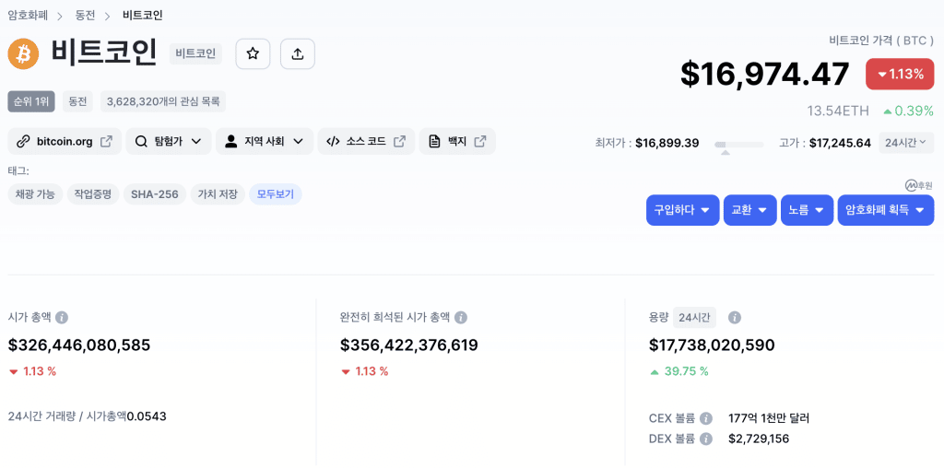Click the 비트코인 symbol badge beside title

pos(195,54)
